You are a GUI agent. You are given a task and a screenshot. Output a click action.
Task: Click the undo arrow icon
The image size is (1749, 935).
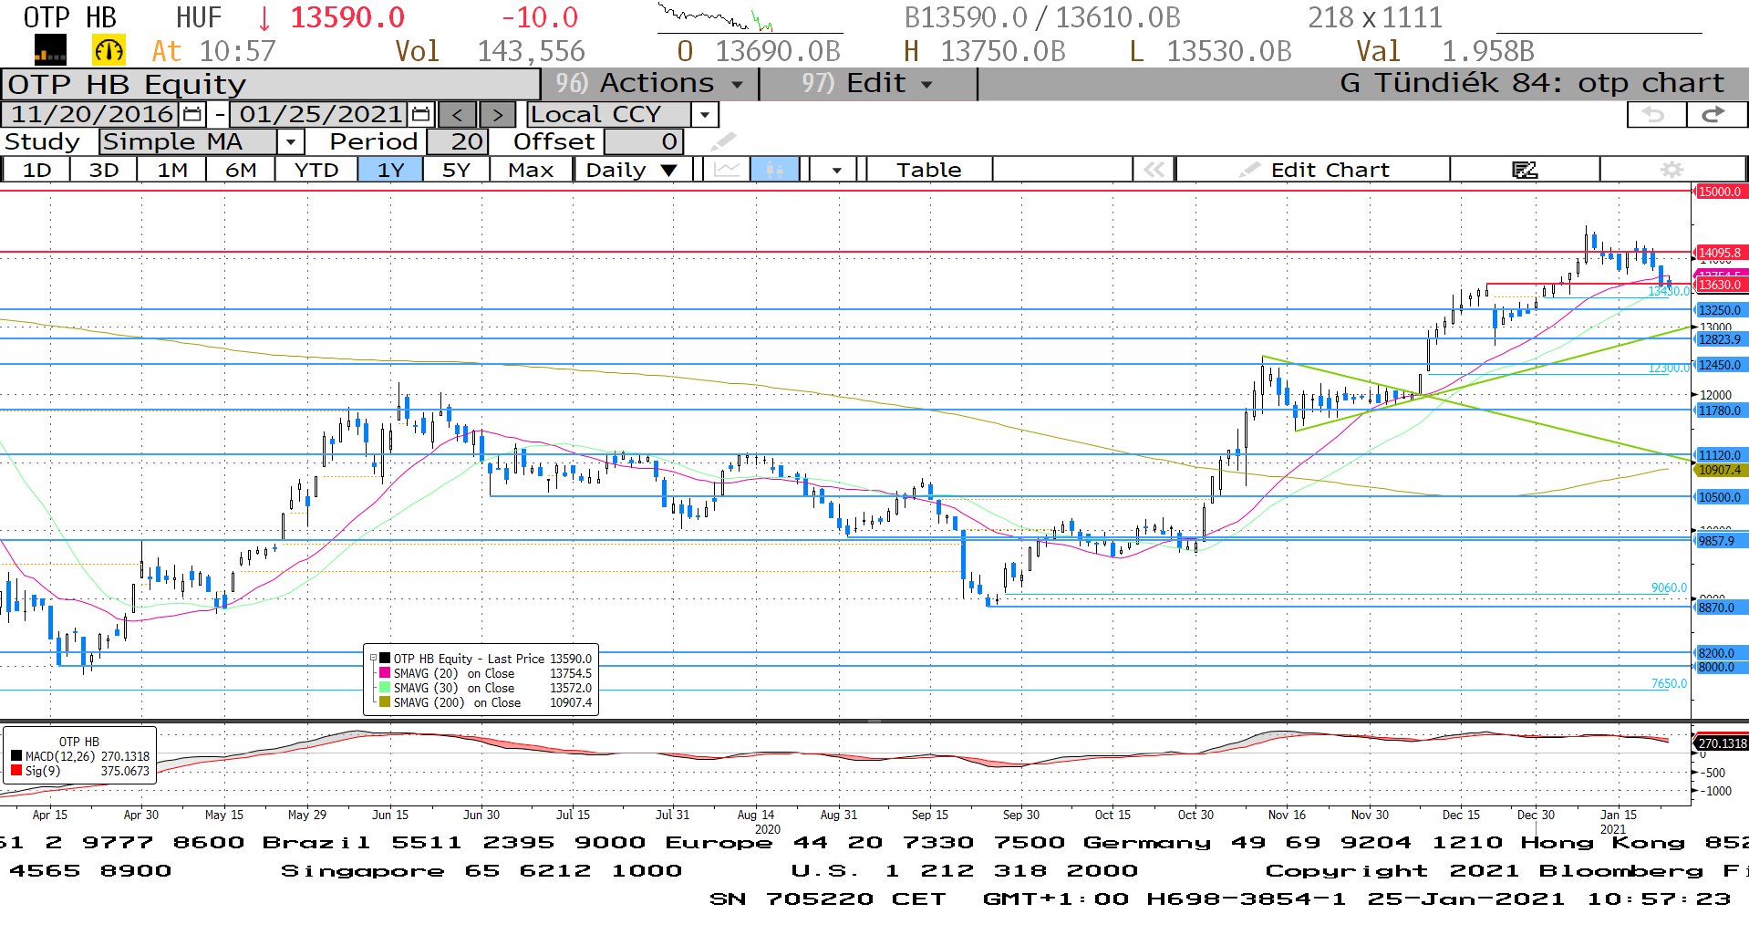click(1655, 114)
